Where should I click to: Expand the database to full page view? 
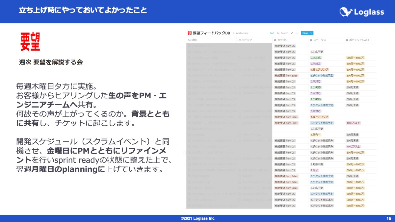coord(292,33)
